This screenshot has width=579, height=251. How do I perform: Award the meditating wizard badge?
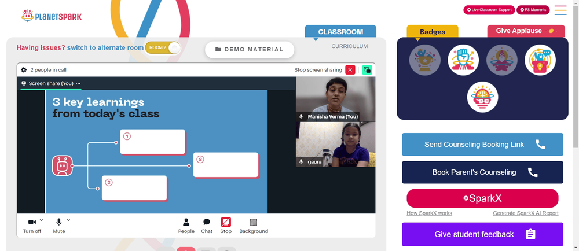(x=502, y=60)
